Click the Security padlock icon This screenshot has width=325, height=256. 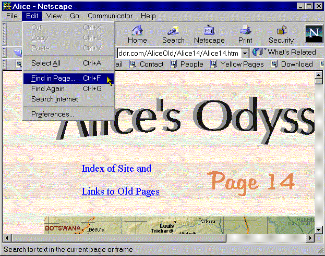pos(281,34)
